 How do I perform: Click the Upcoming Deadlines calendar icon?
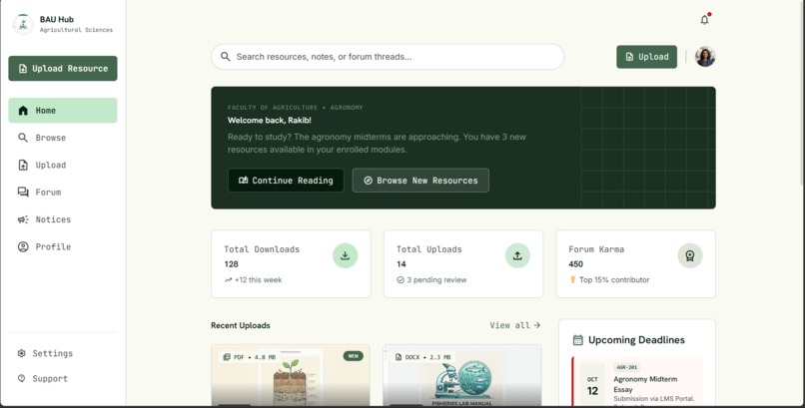click(x=577, y=340)
